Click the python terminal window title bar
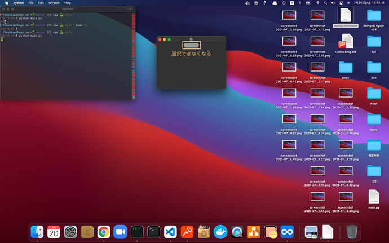The image size is (389, 243). point(68,9)
